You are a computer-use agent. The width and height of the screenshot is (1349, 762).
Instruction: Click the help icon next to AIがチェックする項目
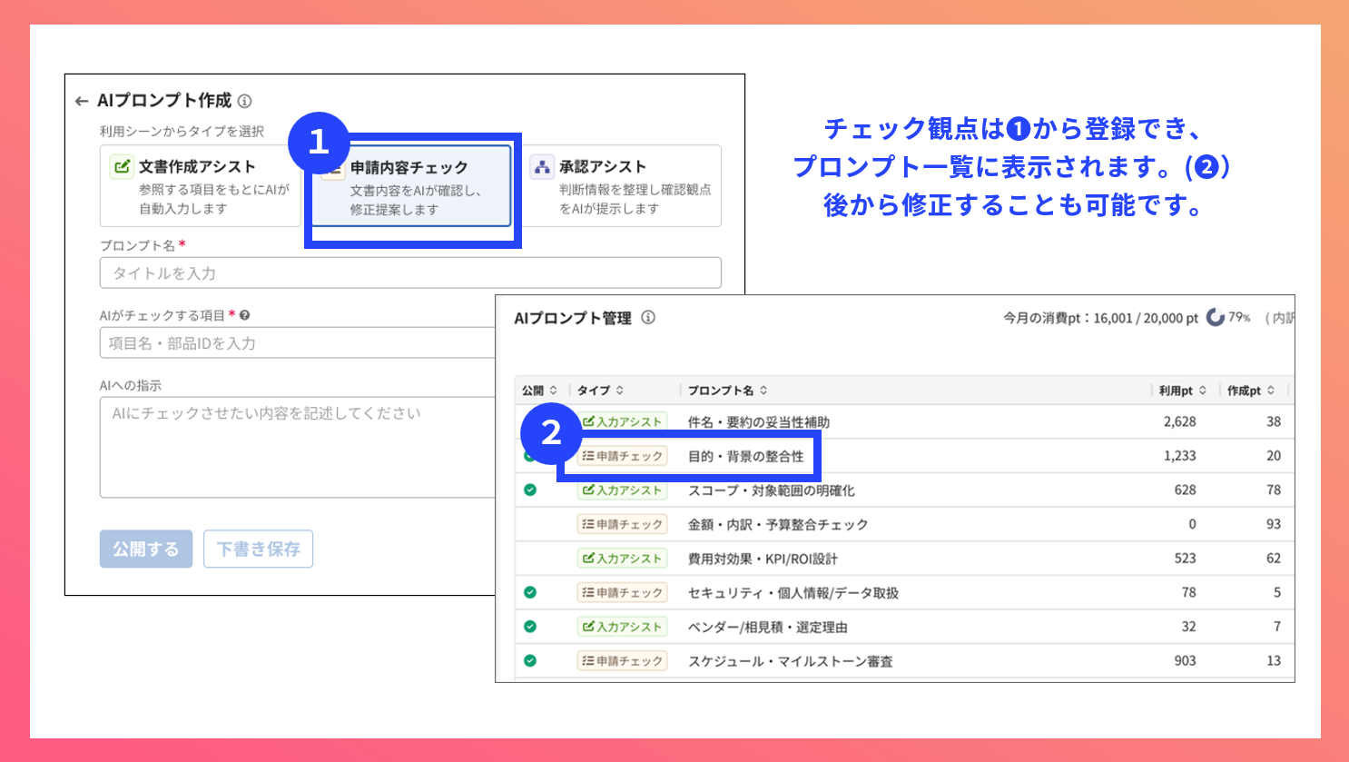[x=244, y=315]
